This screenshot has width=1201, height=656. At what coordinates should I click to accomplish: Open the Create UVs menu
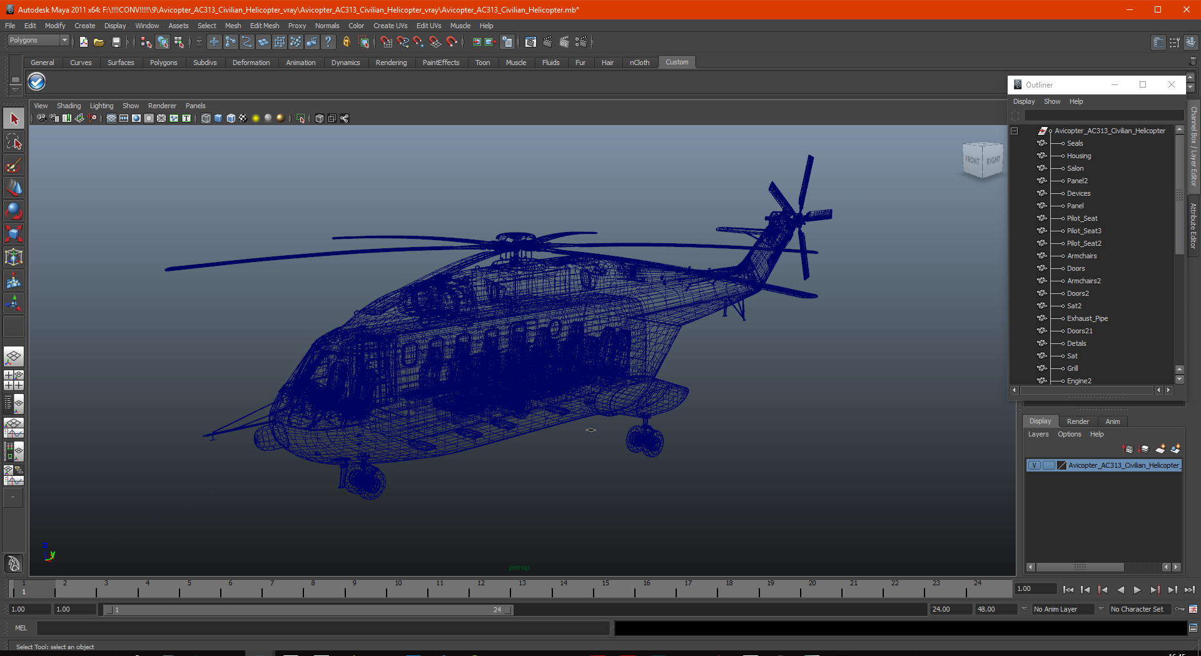pos(390,26)
